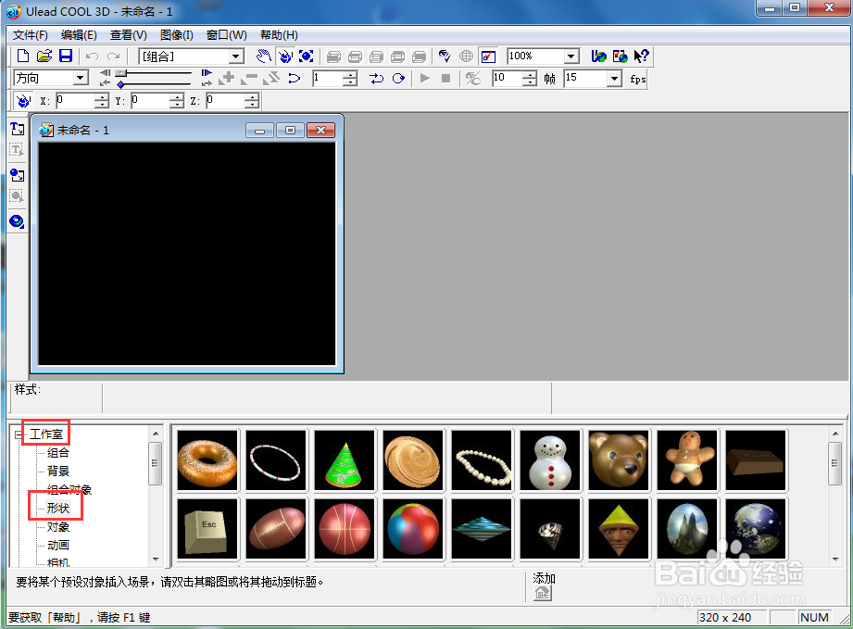853x629 pixels.
Task: Save project with the floppy disk icon
Action: point(66,56)
